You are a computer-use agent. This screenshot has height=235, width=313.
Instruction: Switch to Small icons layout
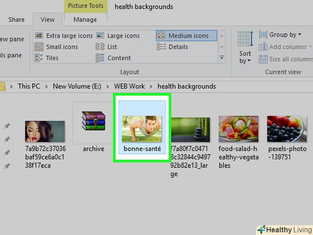point(56,47)
